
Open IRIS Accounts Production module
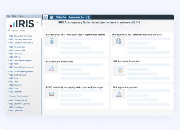(x=21, y=36)
